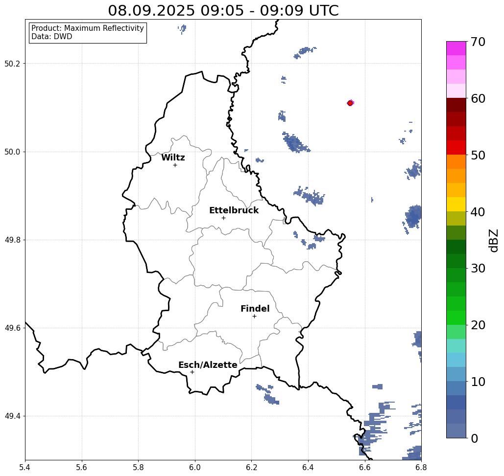This screenshot has height=476, width=504.
Task: Click the 6.8 longitude tick label
Action: click(421, 468)
